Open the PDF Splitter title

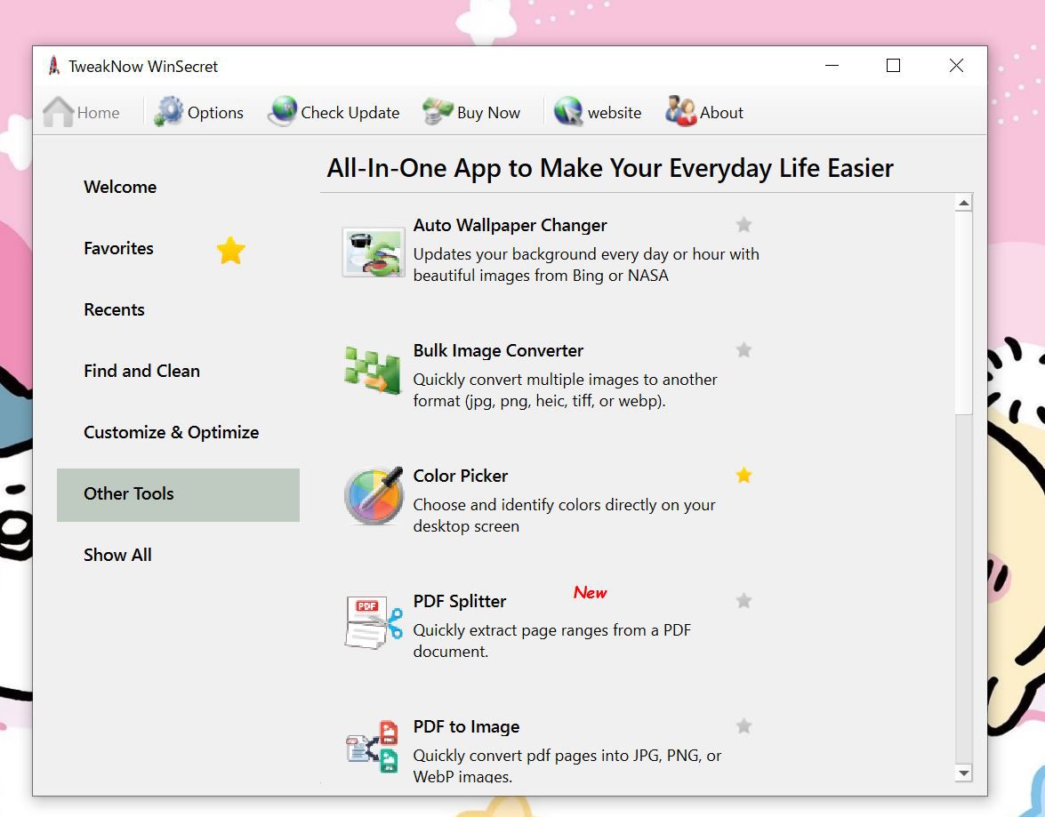click(x=459, y=601)
